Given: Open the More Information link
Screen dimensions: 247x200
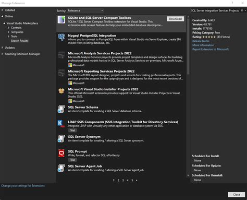Looking at the screenshot, I should [x=203, y=45].
